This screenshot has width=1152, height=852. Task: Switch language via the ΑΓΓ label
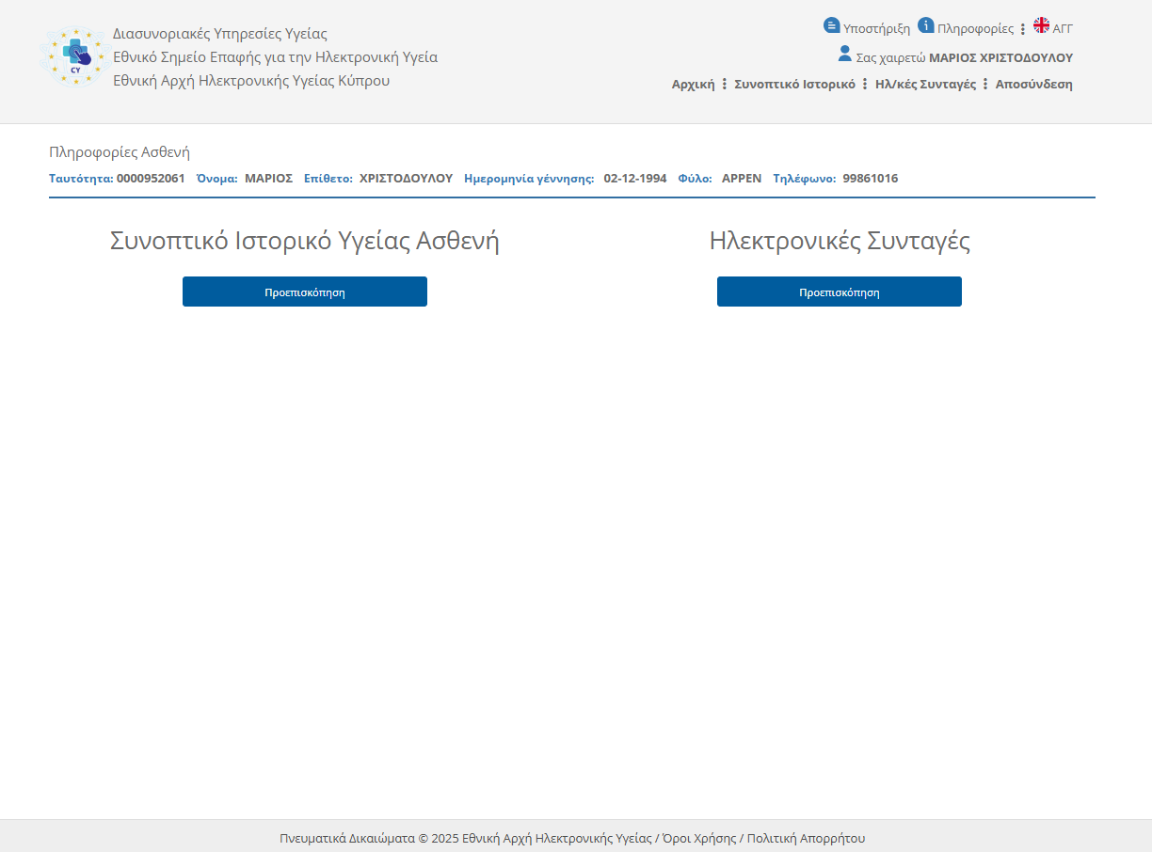point(1063,29)
